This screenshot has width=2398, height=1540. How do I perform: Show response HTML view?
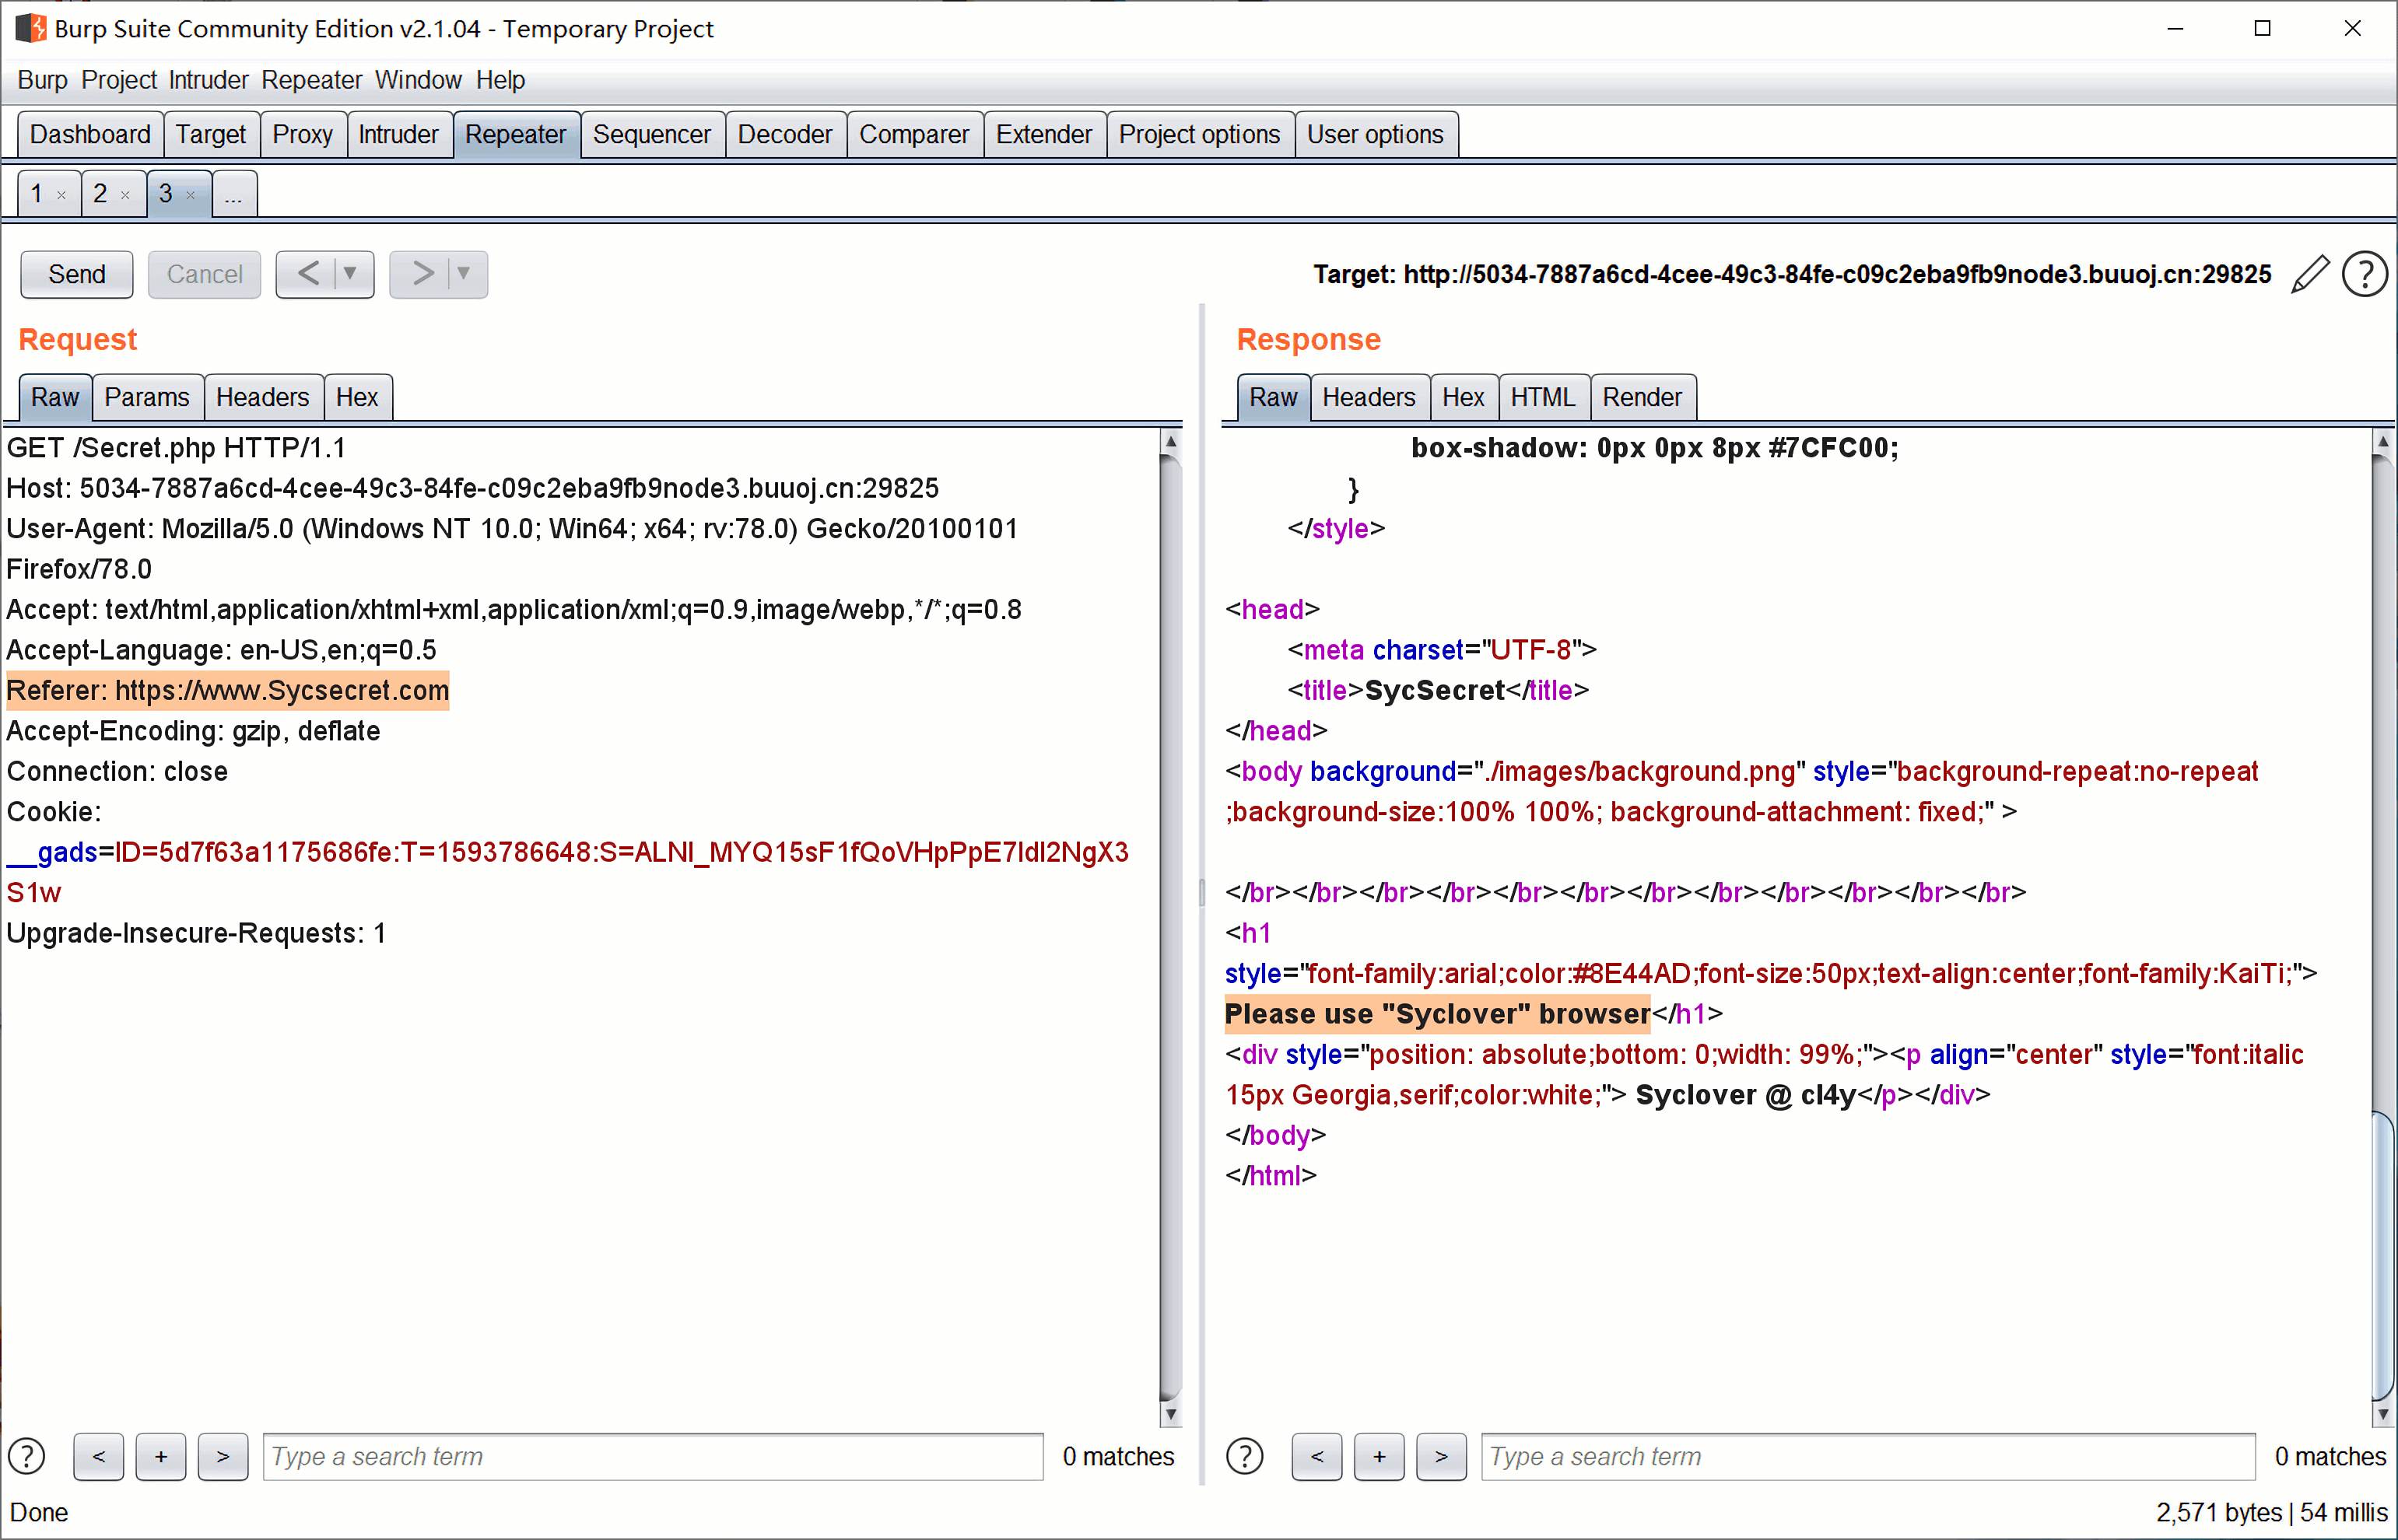[1543, 397]
